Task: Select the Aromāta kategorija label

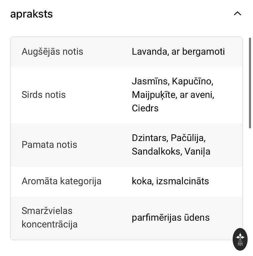Action: [x=61, y=181]
